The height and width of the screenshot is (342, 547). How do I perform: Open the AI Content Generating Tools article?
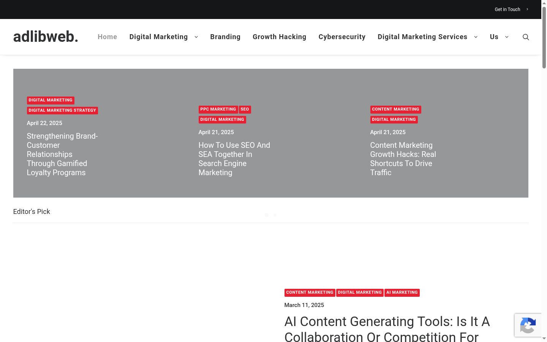tap(387, 329)
